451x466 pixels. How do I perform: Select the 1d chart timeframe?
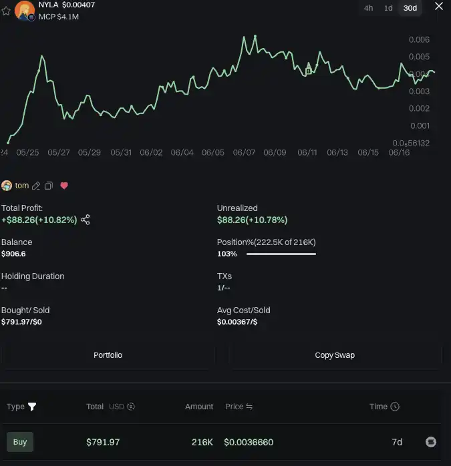(x=388, y=8)
